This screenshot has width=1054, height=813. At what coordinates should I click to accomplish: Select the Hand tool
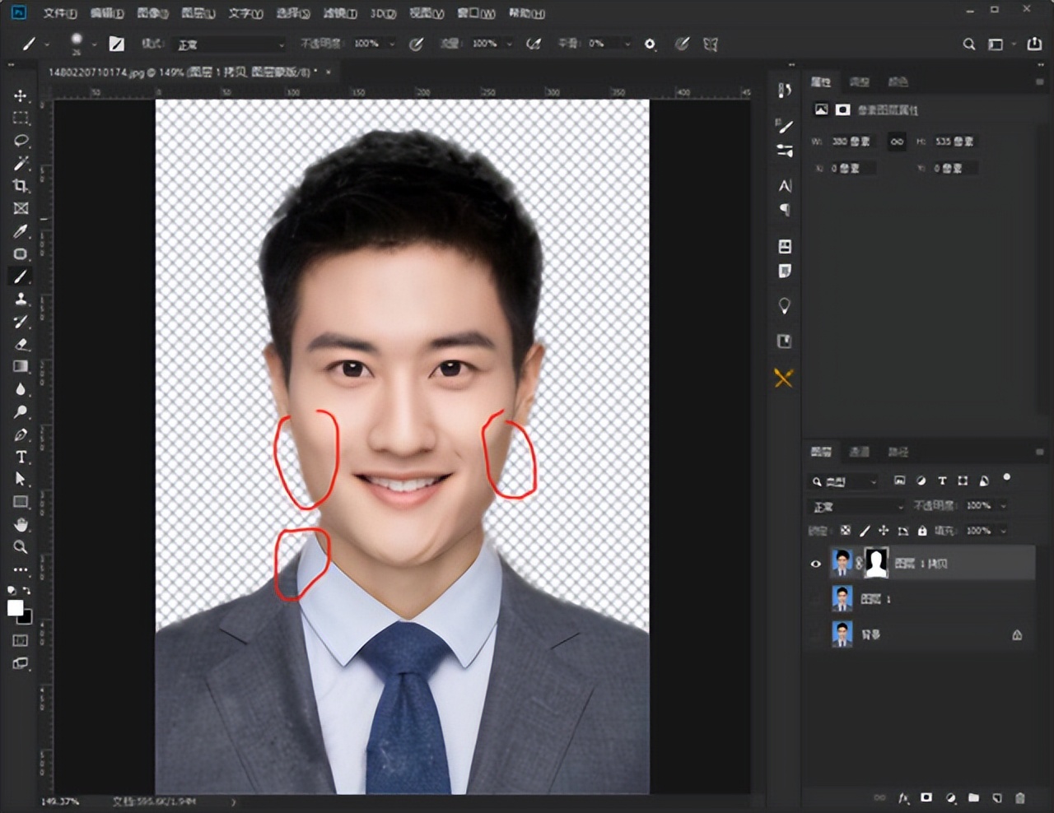click(x=21, y=524)
